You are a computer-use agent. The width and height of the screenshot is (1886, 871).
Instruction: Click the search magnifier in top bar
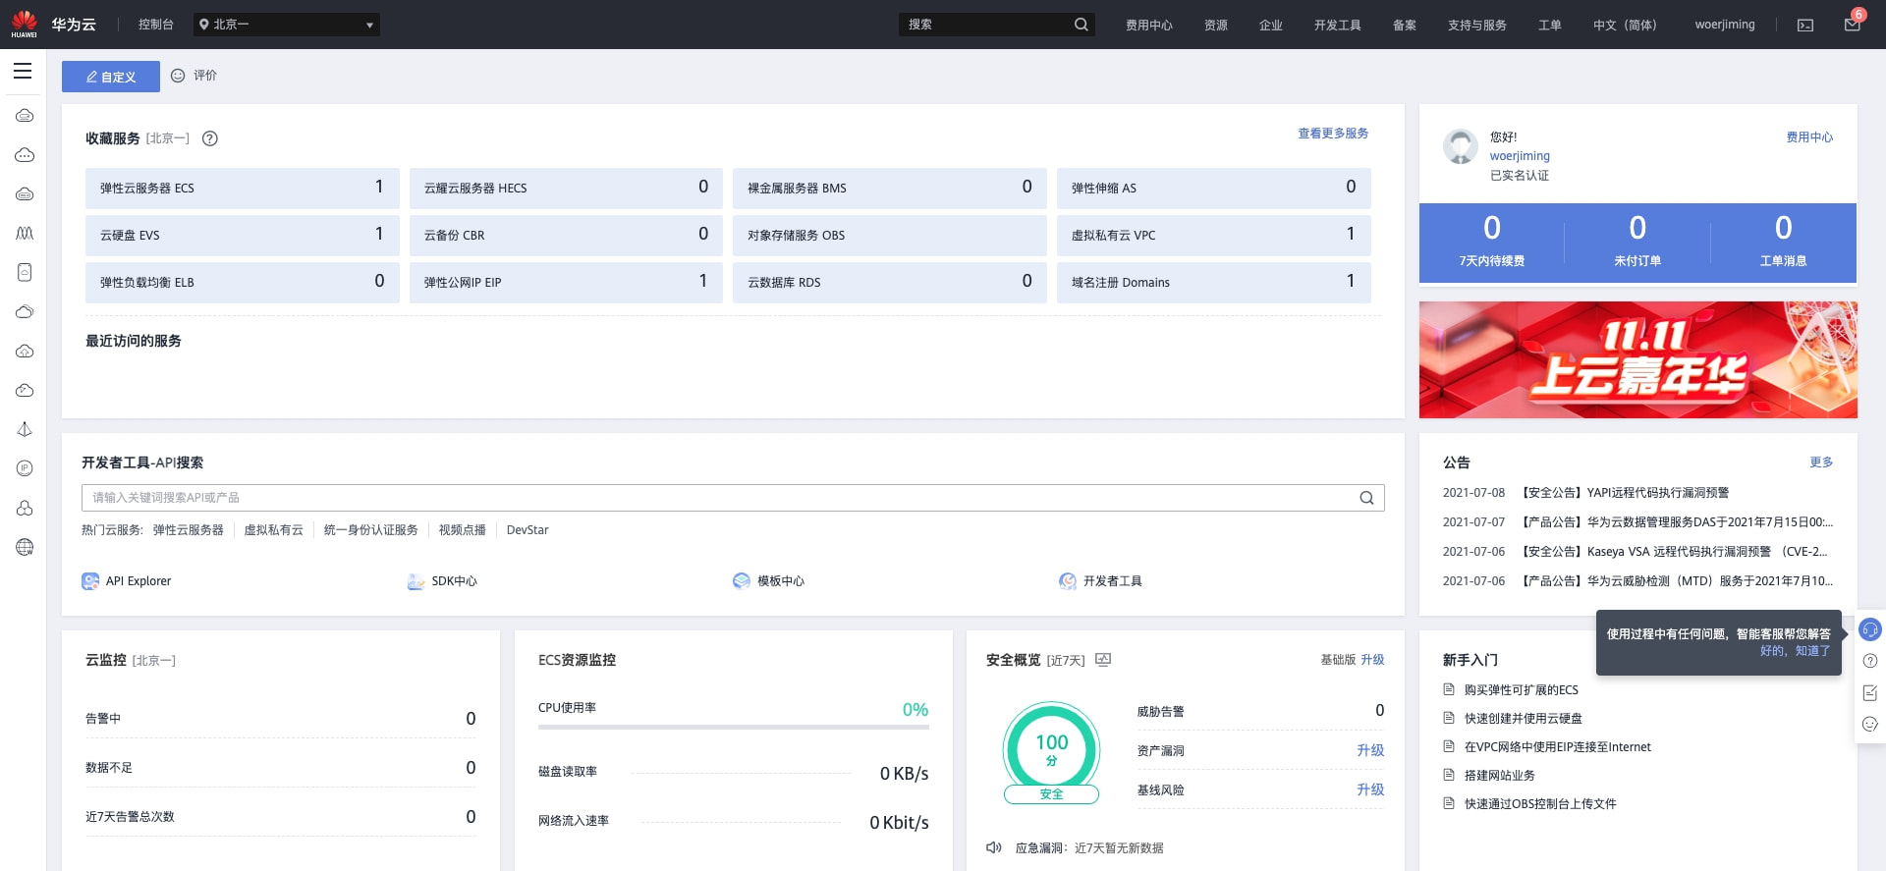click(x=1081, y=25)
